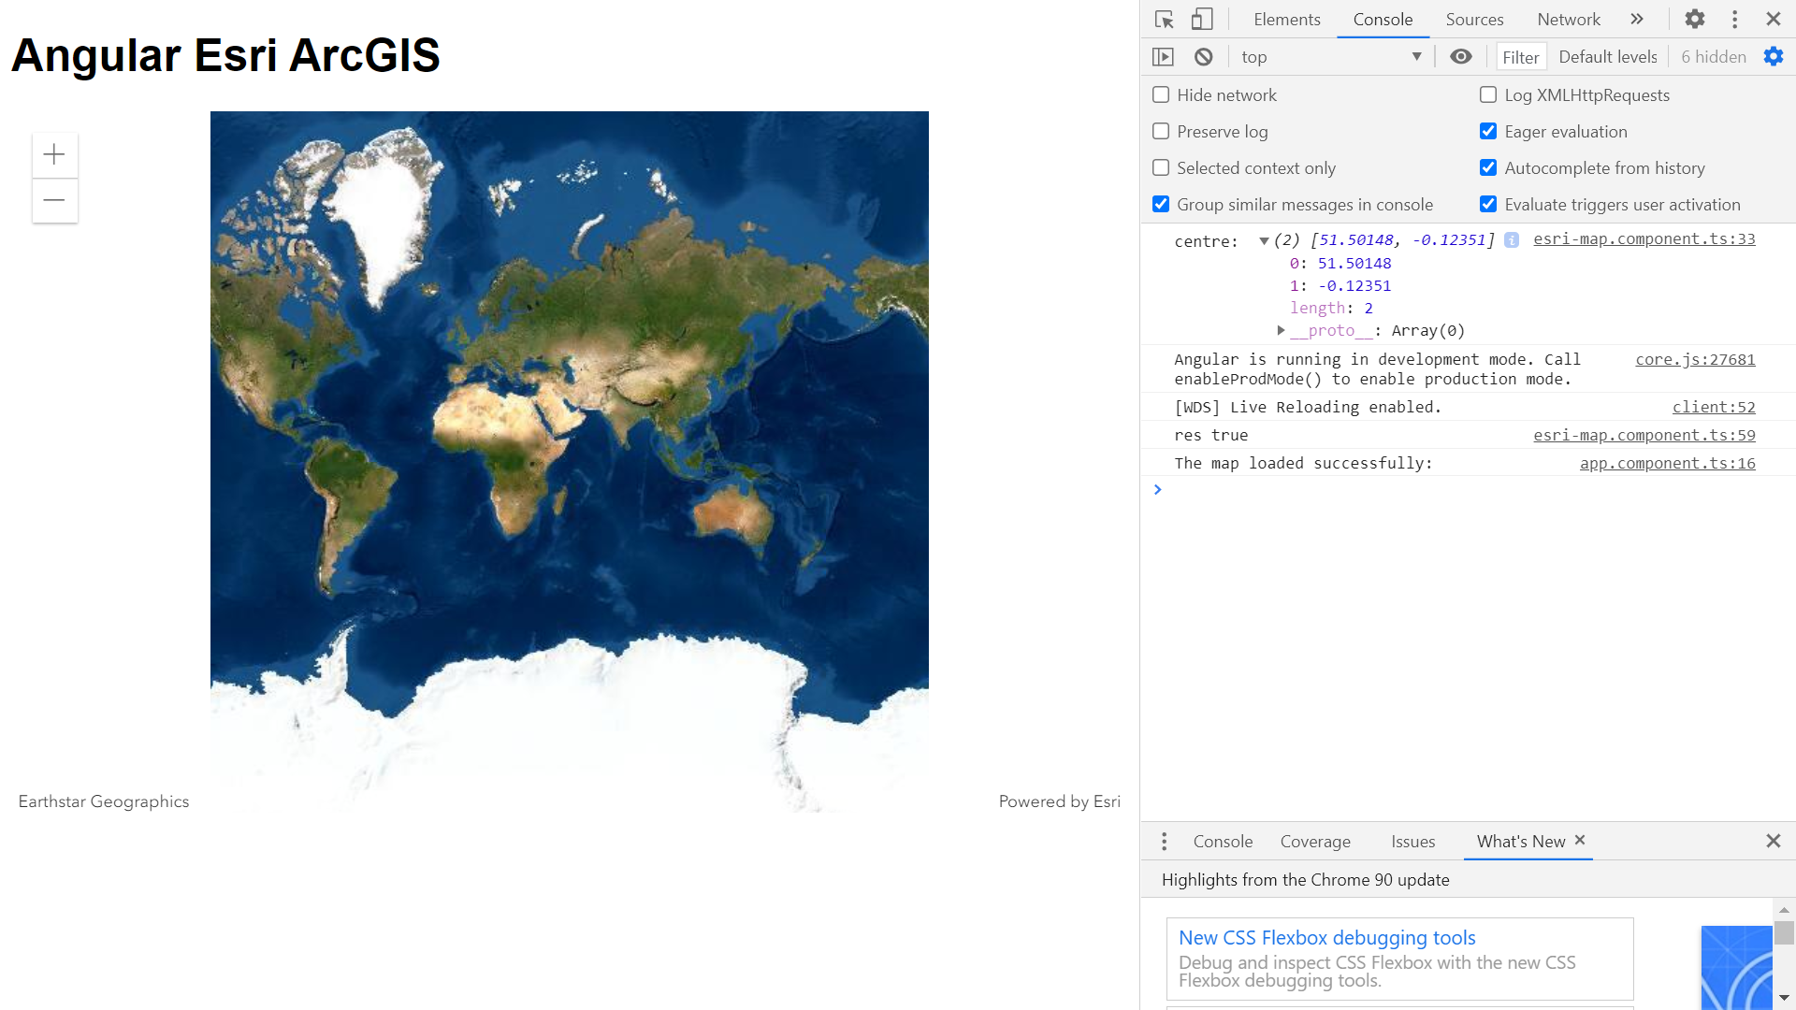1796x1010 pixels.
Task: Click the map zoom in plus button
Action: pyautogui.click(x=54, y=154)
